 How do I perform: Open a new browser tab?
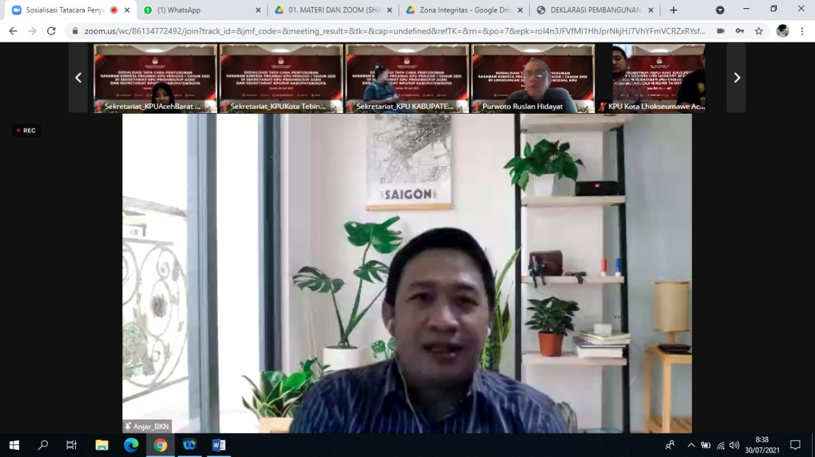673,10
